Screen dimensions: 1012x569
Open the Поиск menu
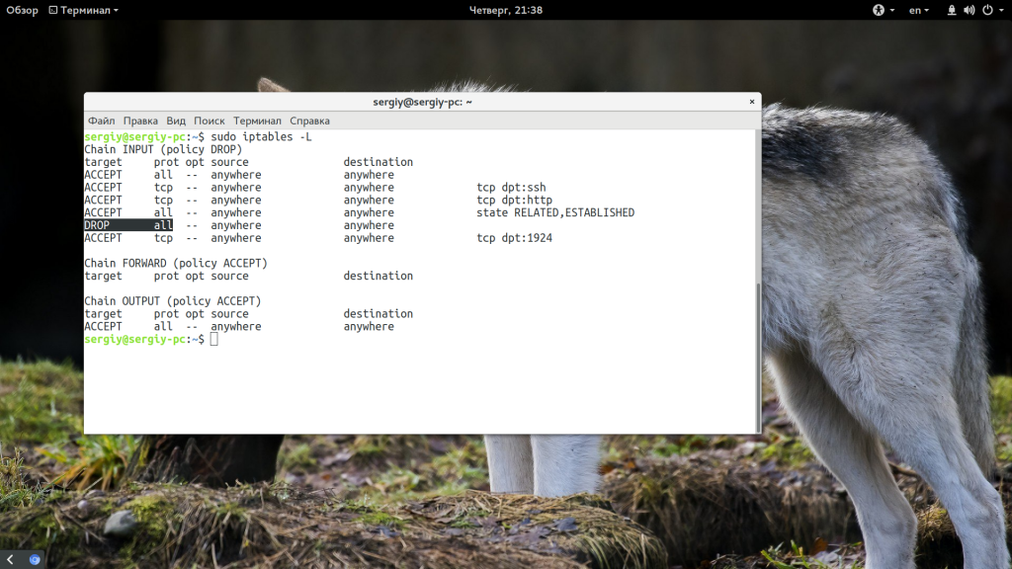[210, 121]
